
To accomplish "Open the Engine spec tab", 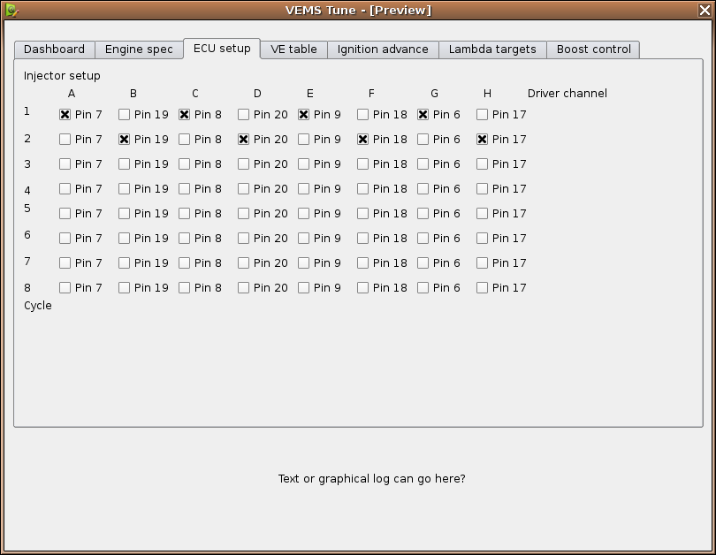I will click(139, 49).
